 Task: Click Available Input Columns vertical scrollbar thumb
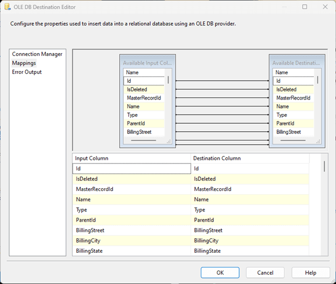[168, 80]
